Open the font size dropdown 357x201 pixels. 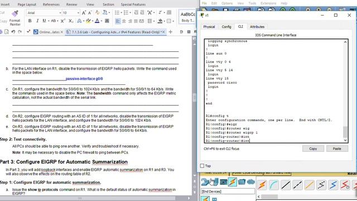click(78, 13)
